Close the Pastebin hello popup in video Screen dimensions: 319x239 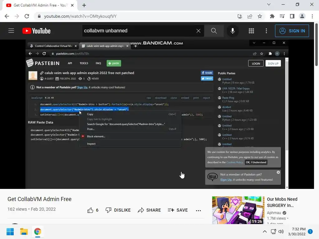click(278, 172)
